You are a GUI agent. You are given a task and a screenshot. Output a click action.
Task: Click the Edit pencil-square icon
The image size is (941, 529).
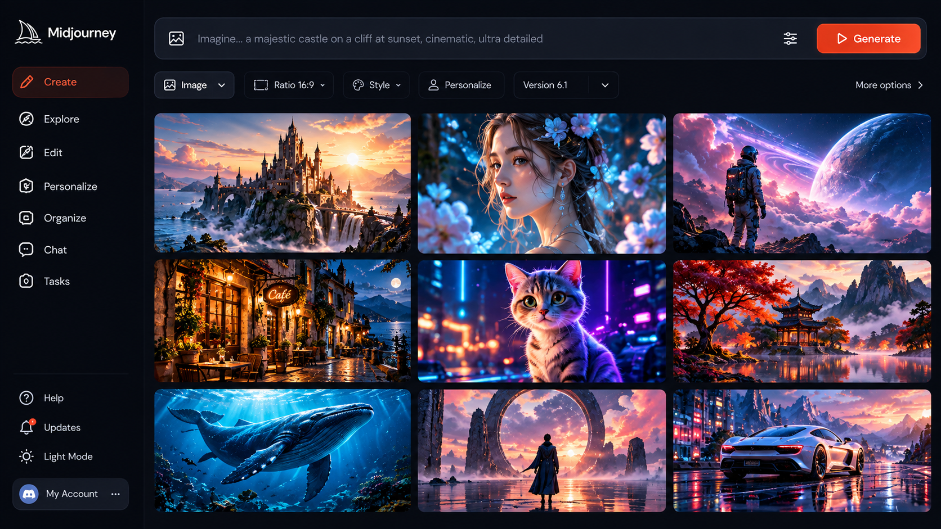pos(26,152)
